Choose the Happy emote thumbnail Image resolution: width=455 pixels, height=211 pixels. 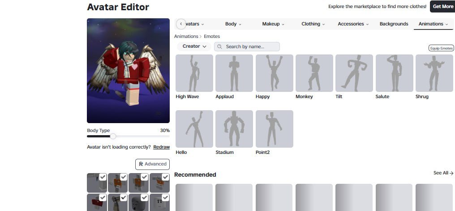pos(274,73)
